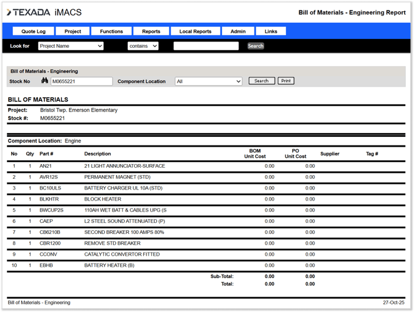Expand the Project Name look-for dropdown

[70, 46]
